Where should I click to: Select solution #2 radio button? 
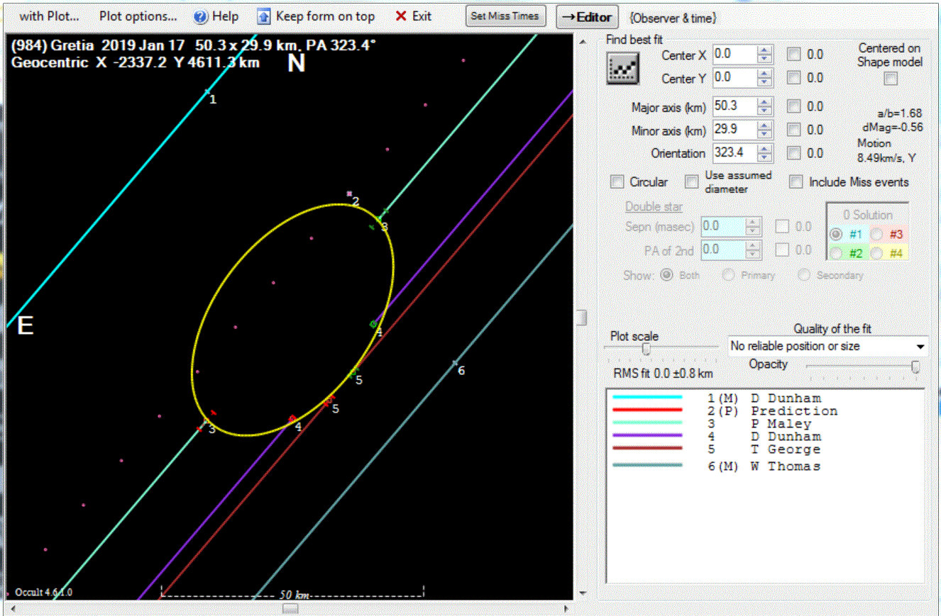click(x=836, y=253)
